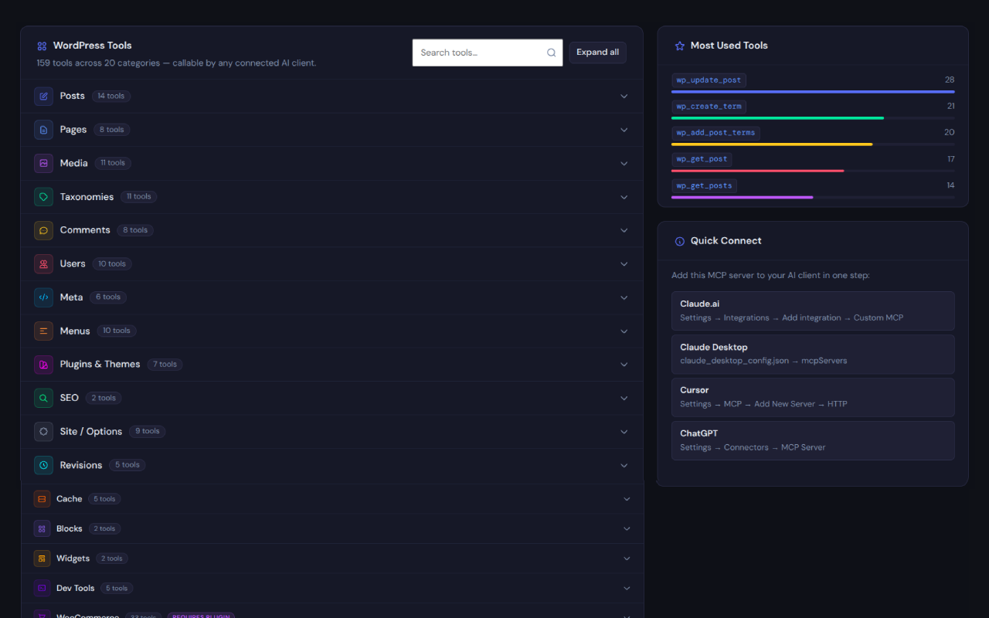
Task: Click the Most Used Tools star icon
Action: point(680,46)
